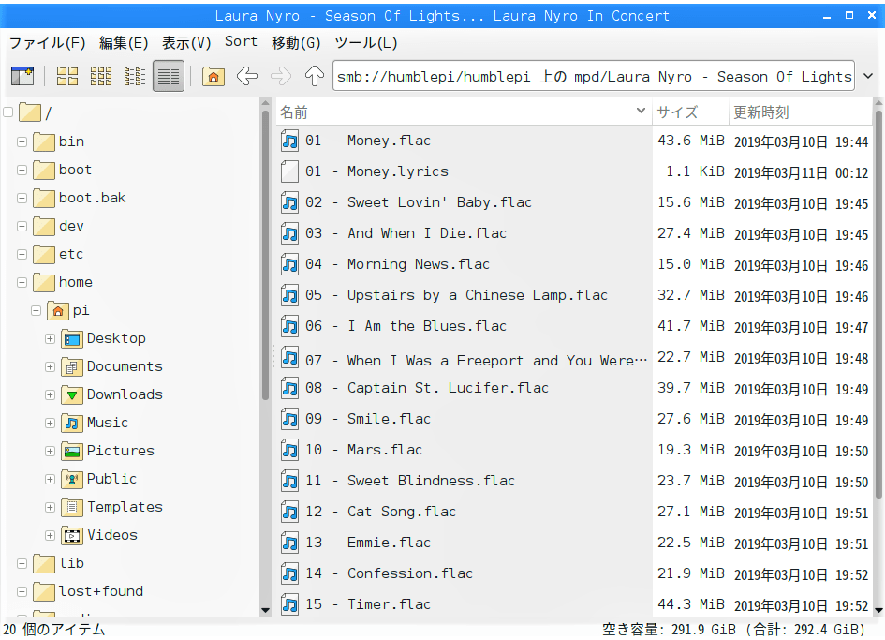Open the 表示(V) menu
The width and height of the screenshot is (885, 640).
(186, 43)
